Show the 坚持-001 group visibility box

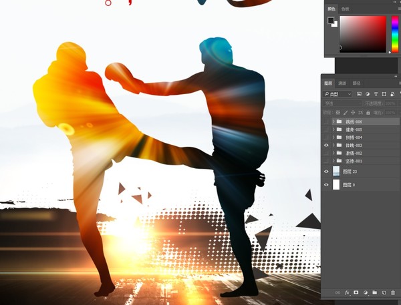click(x=326, y=161)
